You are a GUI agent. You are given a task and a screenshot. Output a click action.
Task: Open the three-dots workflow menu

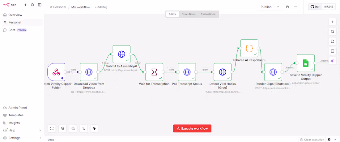click(x=295, y=7)
